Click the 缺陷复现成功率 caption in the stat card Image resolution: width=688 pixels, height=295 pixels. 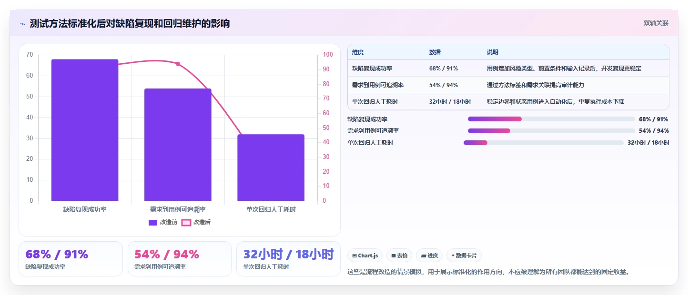click(x=45, y=267)
